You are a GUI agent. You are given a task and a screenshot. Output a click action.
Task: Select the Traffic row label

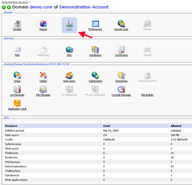(x=9, y=139)
